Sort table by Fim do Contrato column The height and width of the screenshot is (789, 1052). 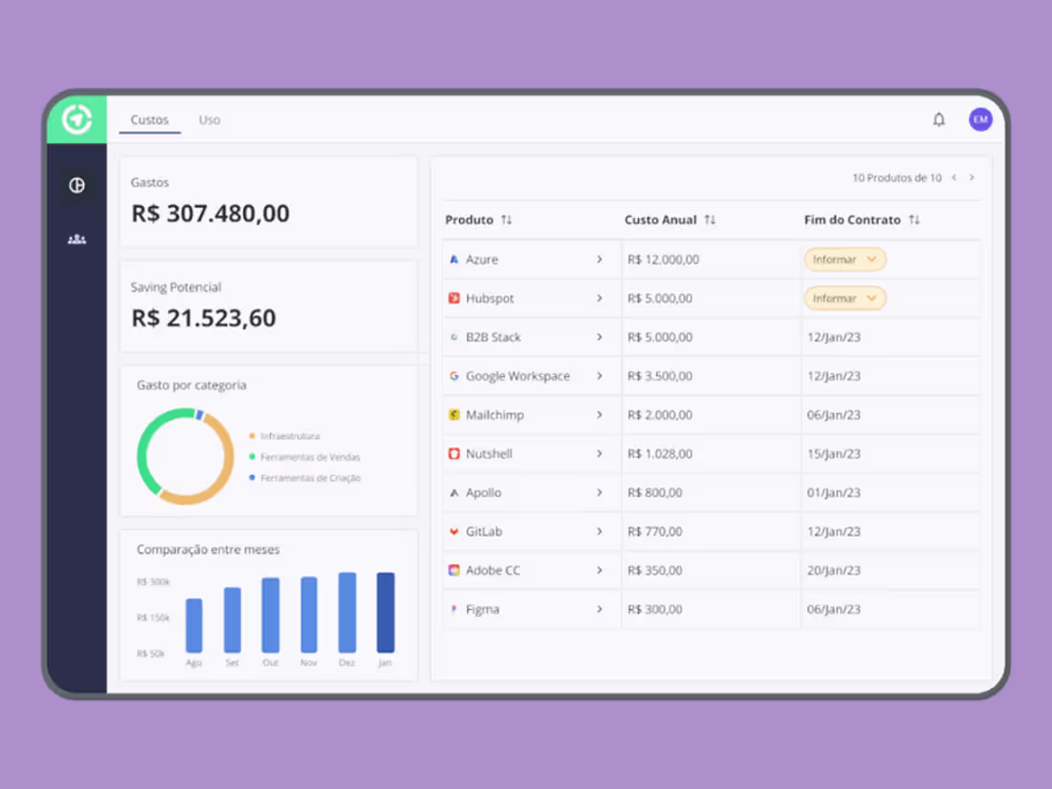pos(913,219)
